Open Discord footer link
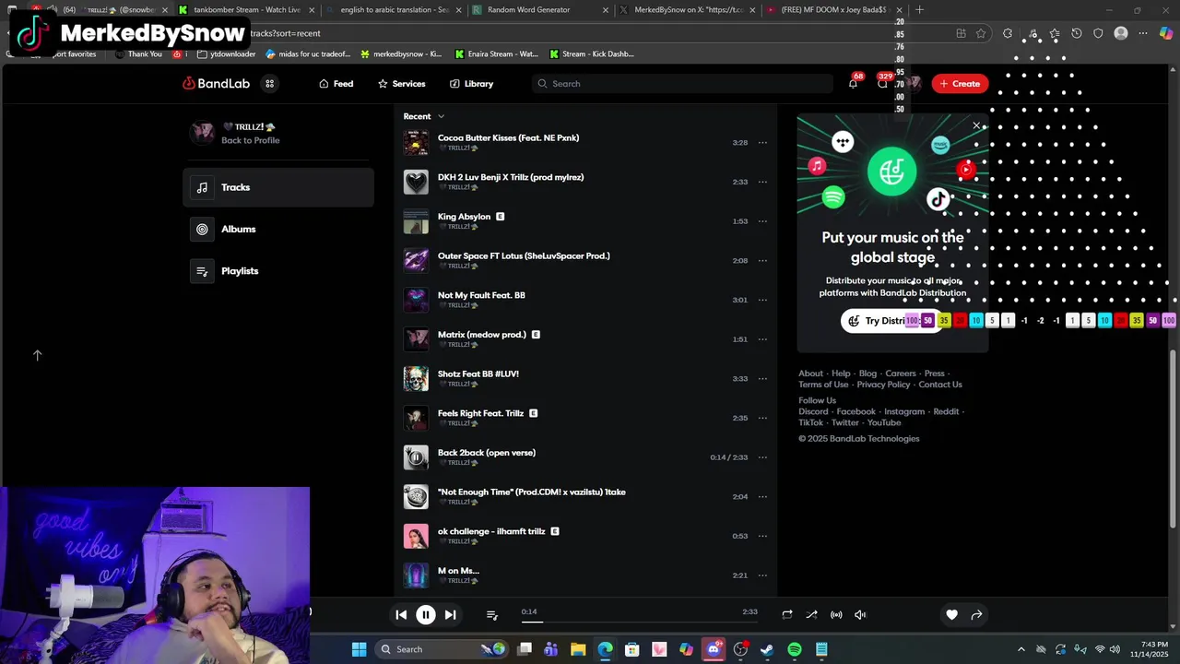 pos(813,411)
